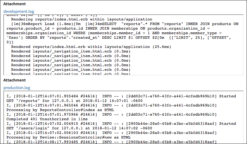Click the text 'Processing by Devise::SessionsController#new as HTML'
This screenshot has width=247, height=144.
point(69,137)
